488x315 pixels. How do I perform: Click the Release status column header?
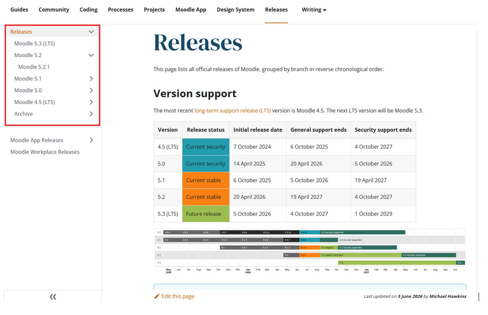click(x=206, y=130)
